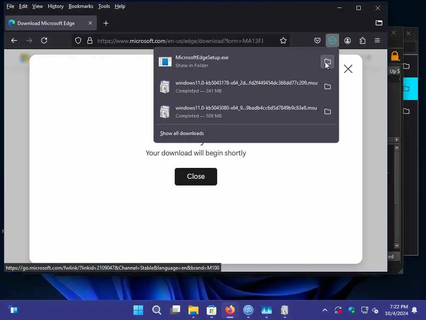Open the Bookmarks menu
The image size is (426, 320).
tap(81, 6)
